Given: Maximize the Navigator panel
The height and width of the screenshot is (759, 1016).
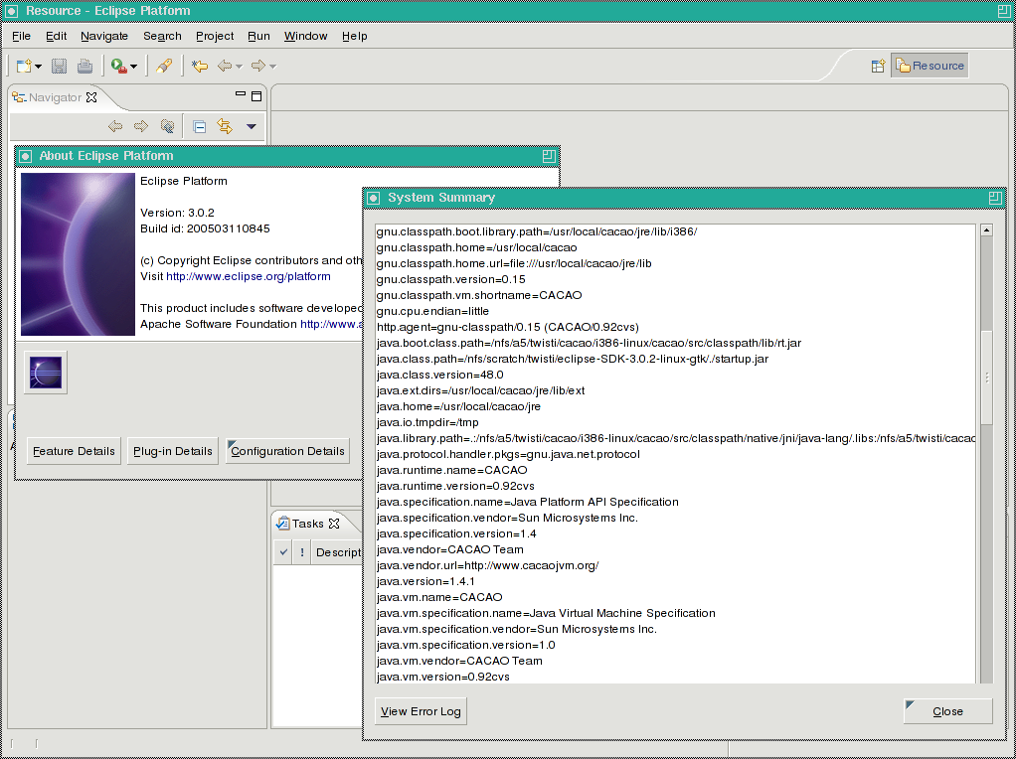Looking at the screenshot, I should (x=256, y=96).
